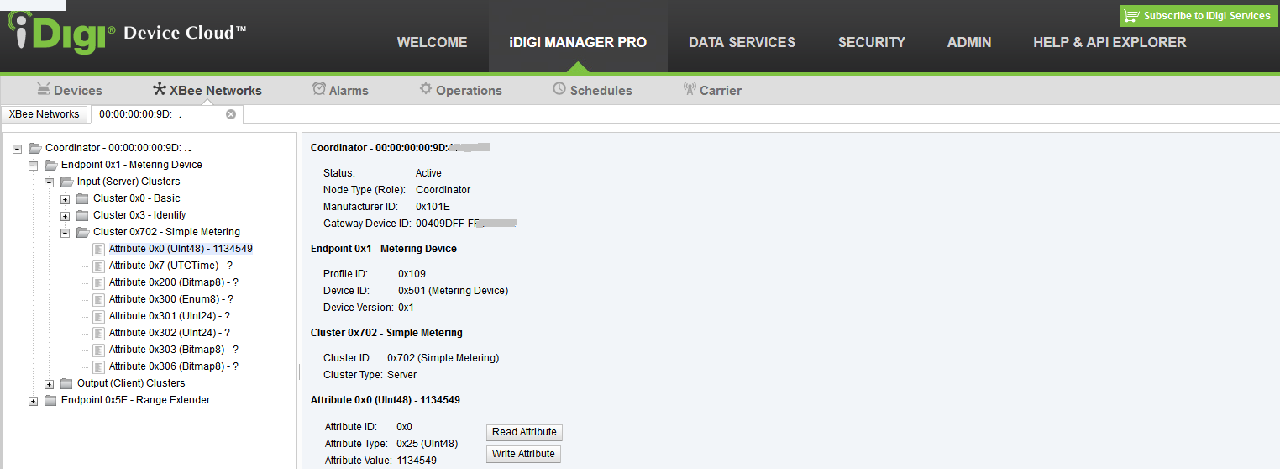Viewport: 1280px width, 469px height.
Task: Click the Carrier antenna icon
Action: (x=690, y=89)
